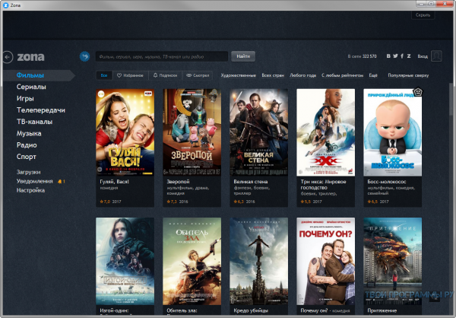Click the Скрыть button on top banner
This screenshot has height=318, width=456.
(423, 15)
